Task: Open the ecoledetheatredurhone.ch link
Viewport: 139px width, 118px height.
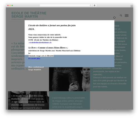Action: coord(40,43)
